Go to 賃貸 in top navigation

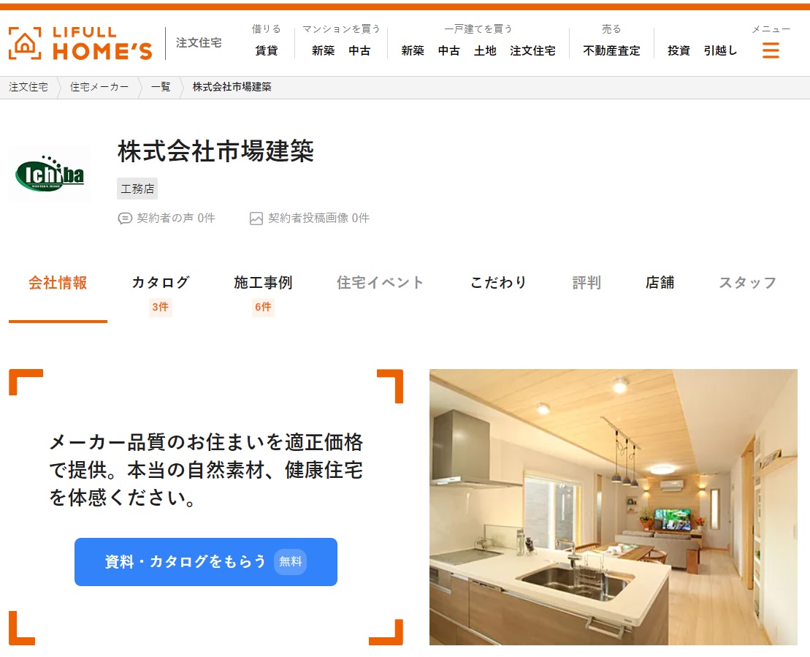[267, 50]
